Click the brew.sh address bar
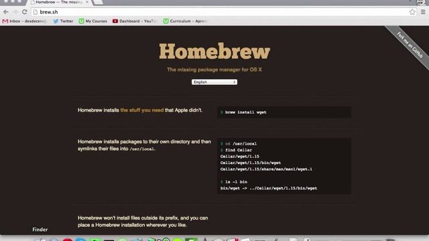 [224, 12]
